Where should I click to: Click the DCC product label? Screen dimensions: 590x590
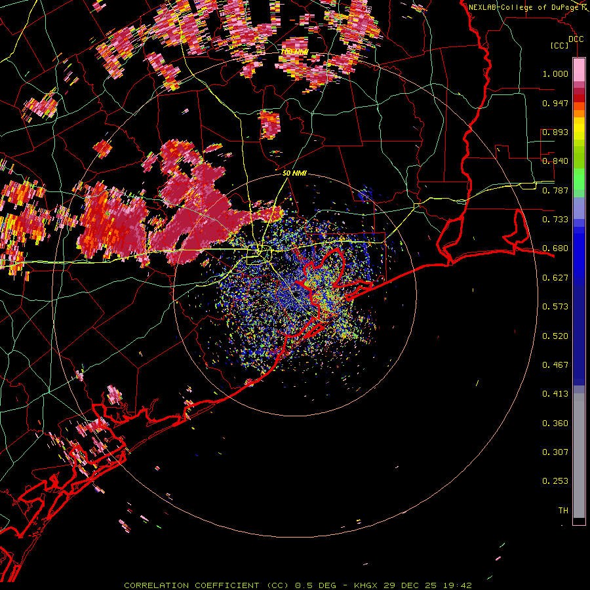tap(576, 39)
